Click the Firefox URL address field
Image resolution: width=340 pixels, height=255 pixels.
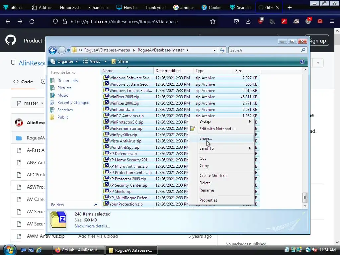click(x=139, y=22)
